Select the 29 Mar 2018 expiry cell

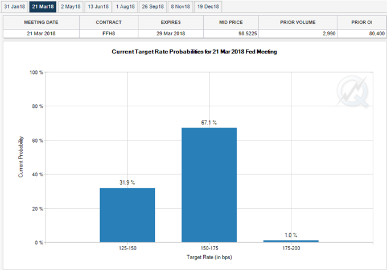click(x=171, y=34)
